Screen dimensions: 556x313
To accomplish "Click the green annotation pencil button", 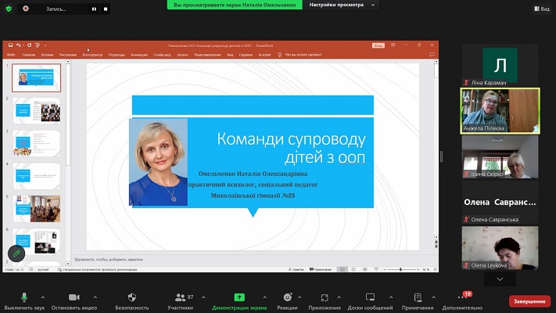I will (16, 254).
